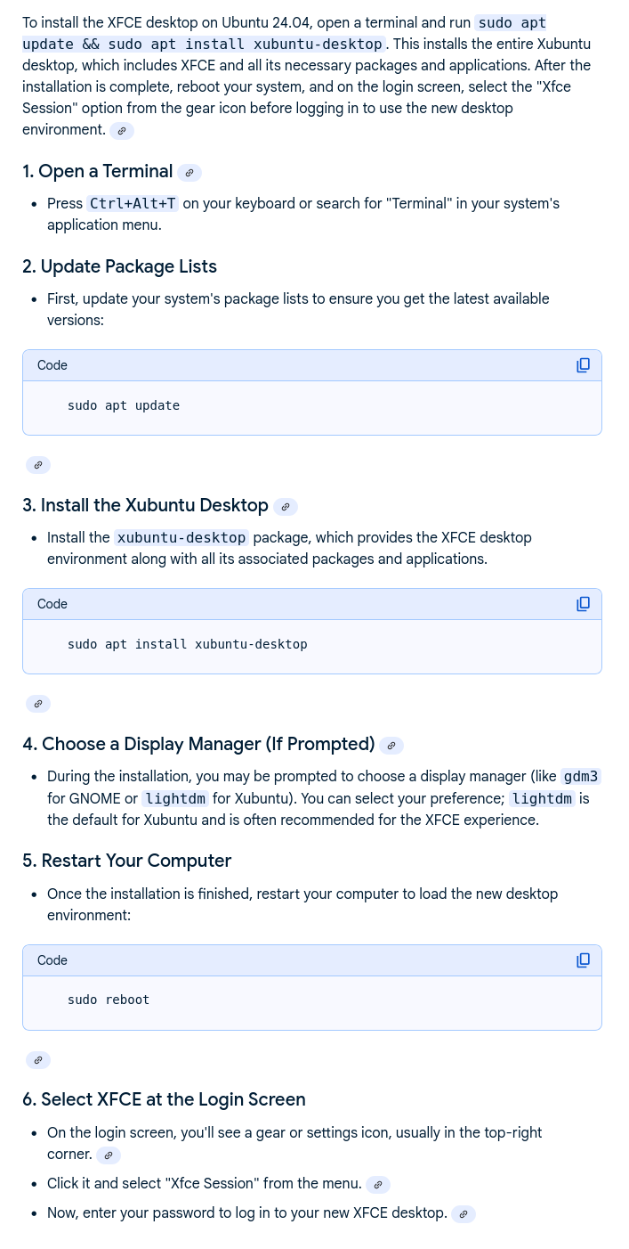
Task: Open link icon beside Install the Xubuntu Desktop
Action: click(286, 507)
